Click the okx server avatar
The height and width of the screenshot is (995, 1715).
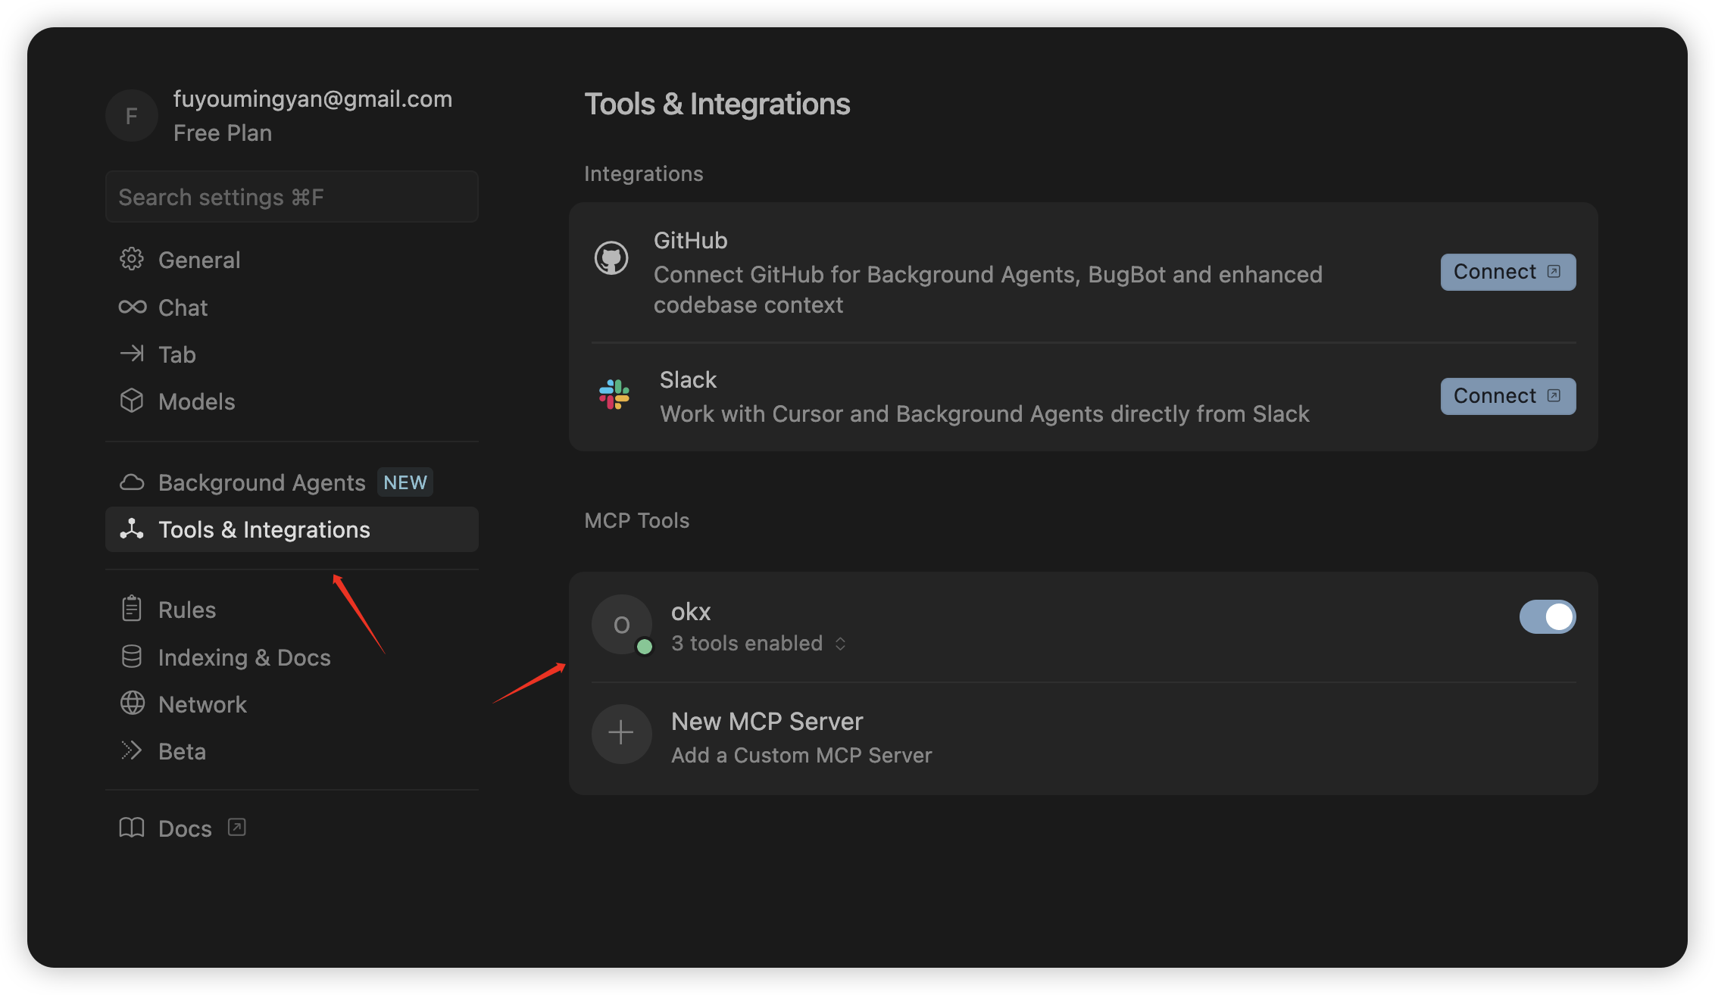(x=622, y=625)
